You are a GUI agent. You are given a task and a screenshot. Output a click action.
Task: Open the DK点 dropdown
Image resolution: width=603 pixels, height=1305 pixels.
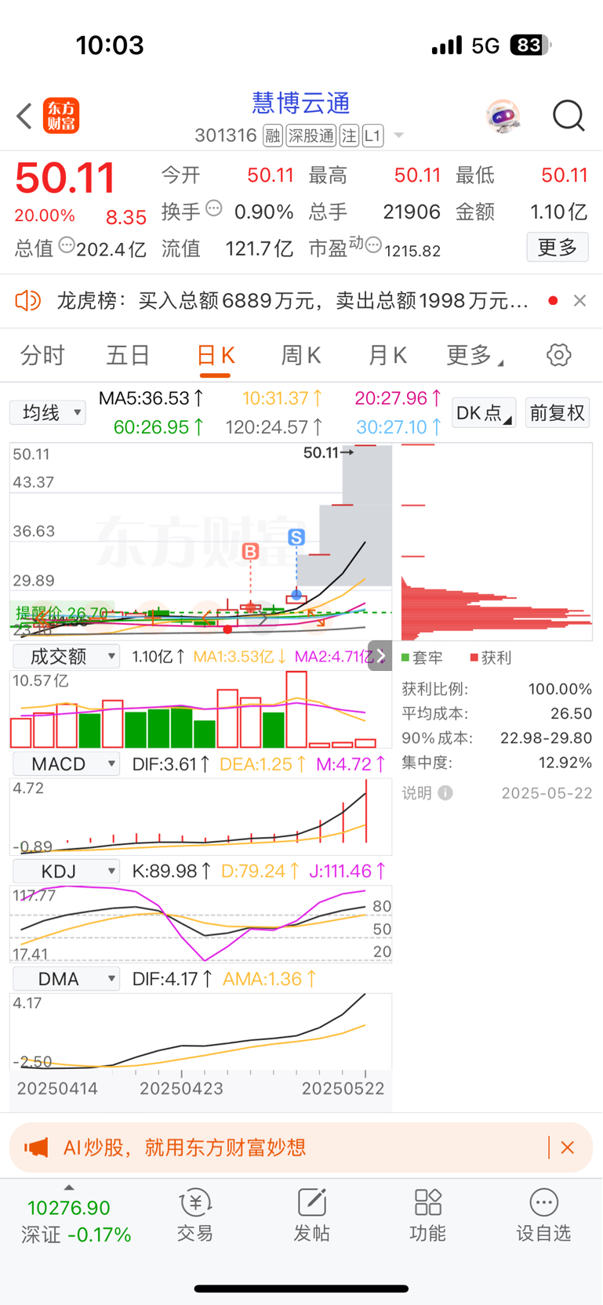click(x=484, y=413)
